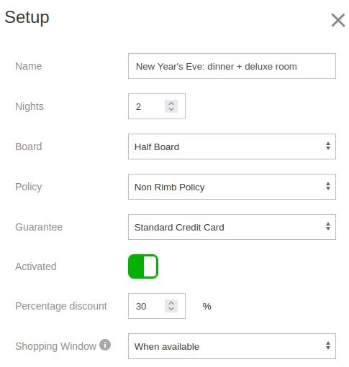The height and width of the screenshot is (367, 349).
Task: Click the Activated label
Action: [36, 266]
